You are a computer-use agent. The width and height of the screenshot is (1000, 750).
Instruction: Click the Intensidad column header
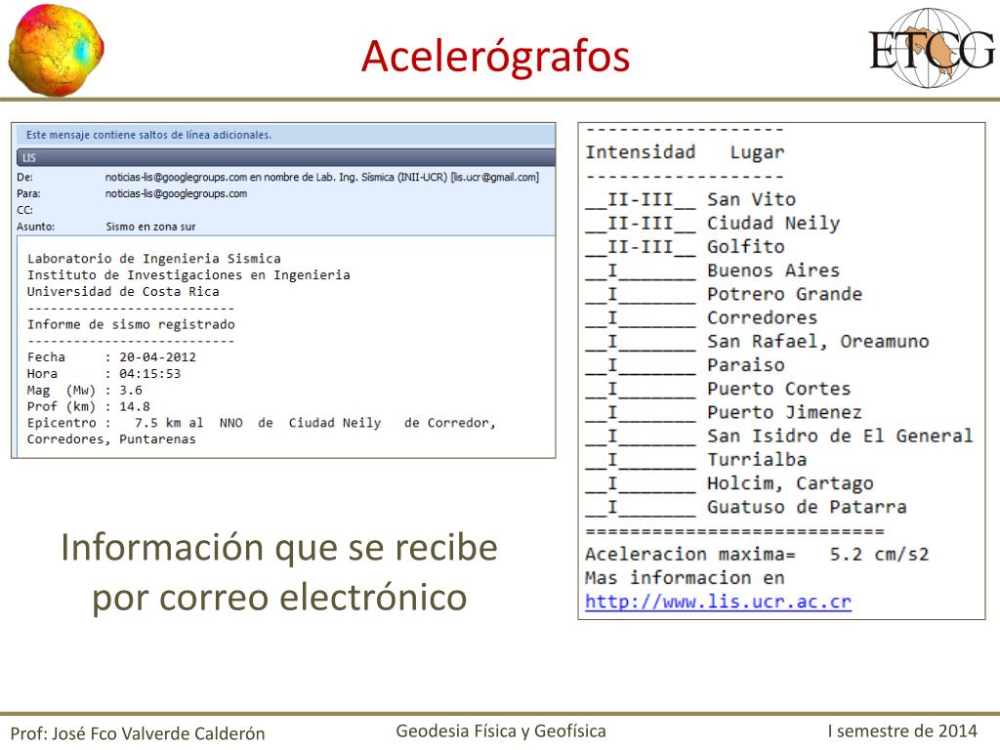(x=641, y=151)
